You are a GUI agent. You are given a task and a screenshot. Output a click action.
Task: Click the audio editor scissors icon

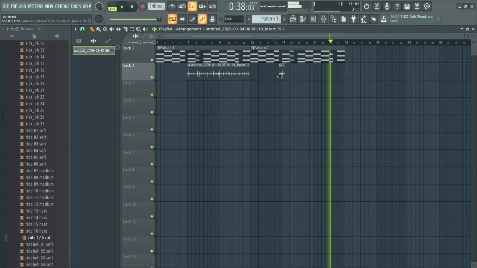click(x=377, y=6)
